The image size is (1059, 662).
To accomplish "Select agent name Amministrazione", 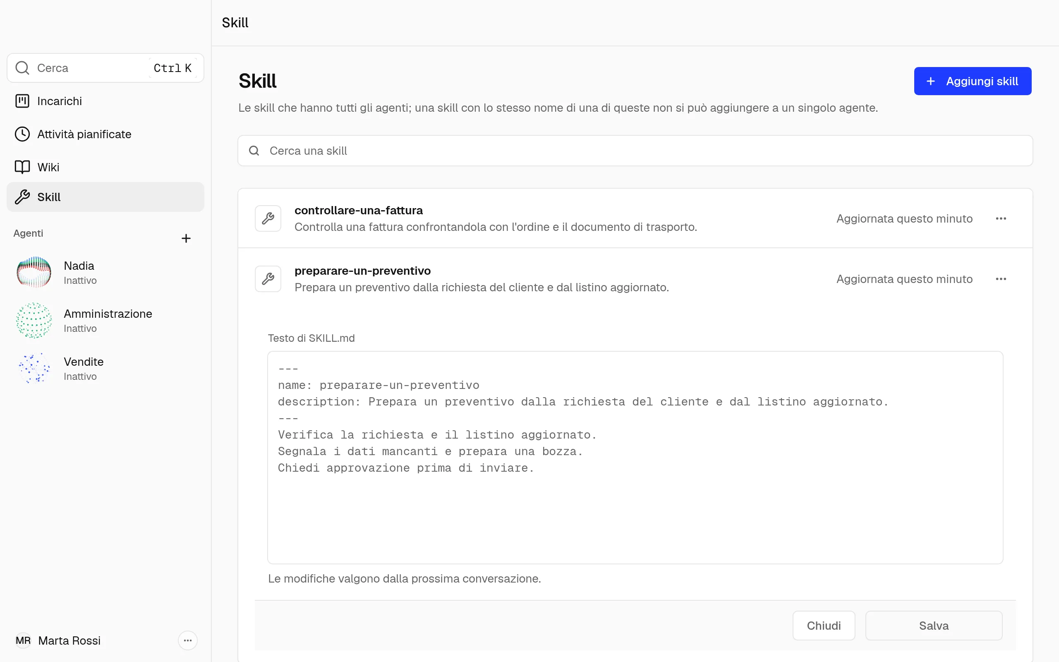I will click(x=108, y=314).
